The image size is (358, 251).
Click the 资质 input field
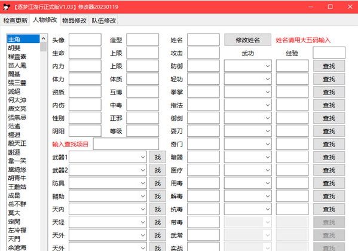85,92
